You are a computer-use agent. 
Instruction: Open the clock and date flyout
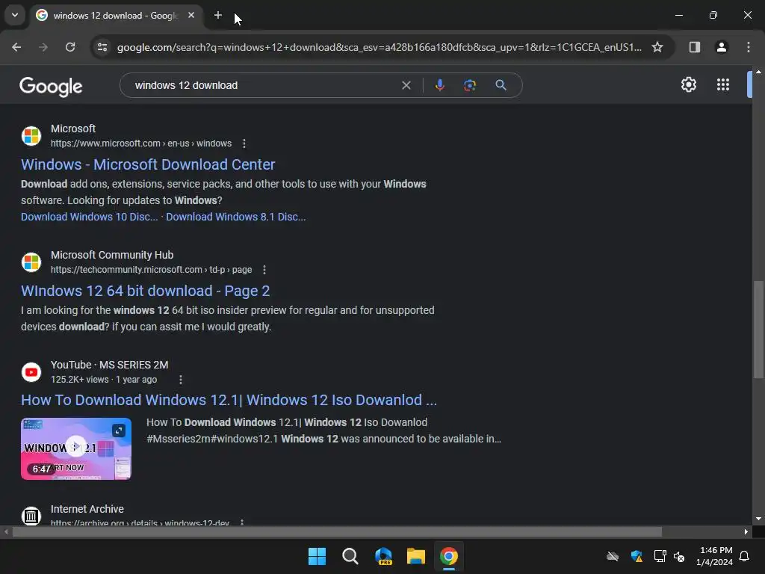click(714, 556)
